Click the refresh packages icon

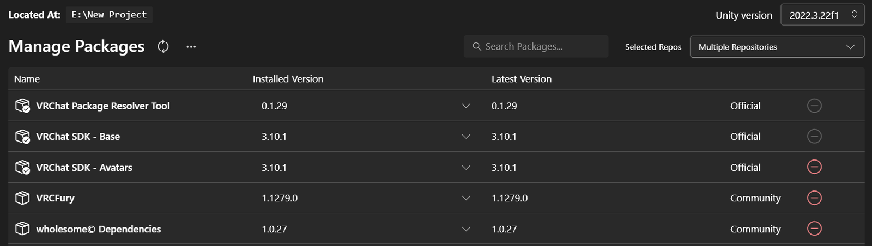[x=163, y=47]
